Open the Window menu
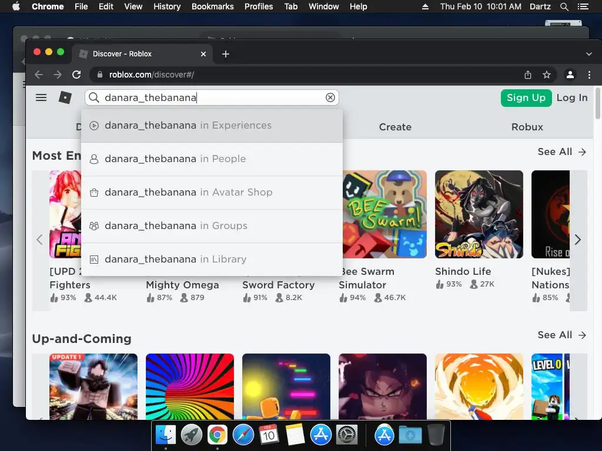This screenshot has height=451, width=602. 324,6
